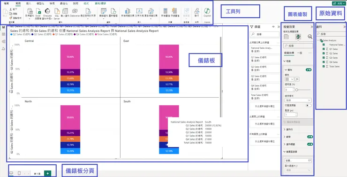Open the Publish button
Screen dimensions: 347x177
click(197, 13)
